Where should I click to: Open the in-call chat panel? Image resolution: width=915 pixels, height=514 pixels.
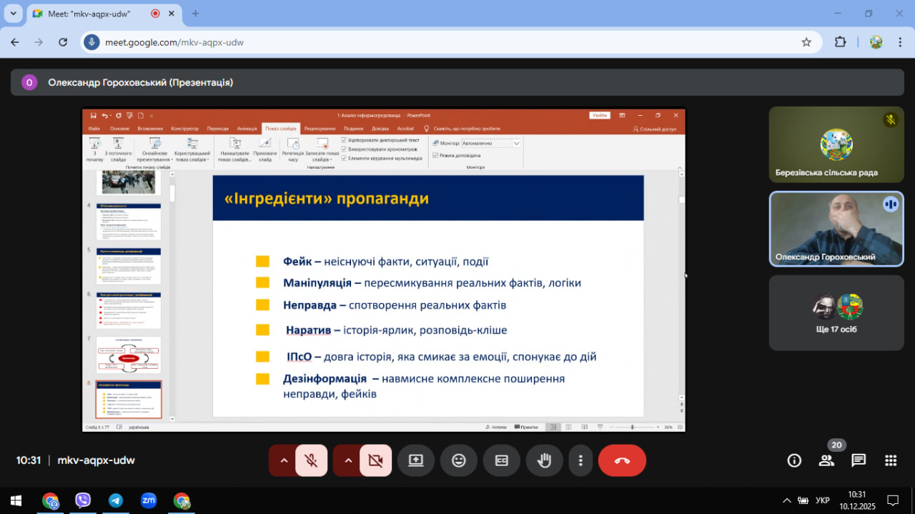[x=859, y=460]
